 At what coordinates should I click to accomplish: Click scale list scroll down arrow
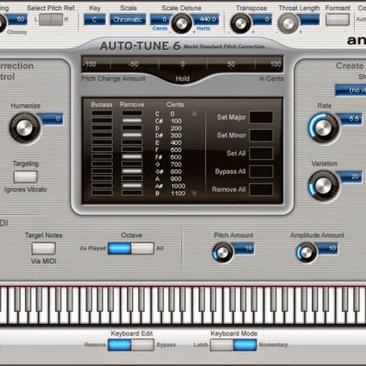(194, 193)
